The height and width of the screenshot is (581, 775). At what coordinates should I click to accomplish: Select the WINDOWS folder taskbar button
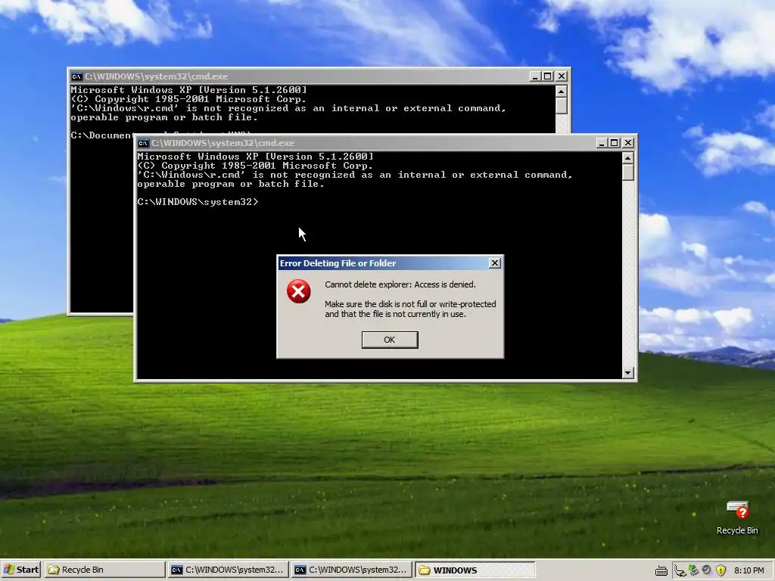475,570
